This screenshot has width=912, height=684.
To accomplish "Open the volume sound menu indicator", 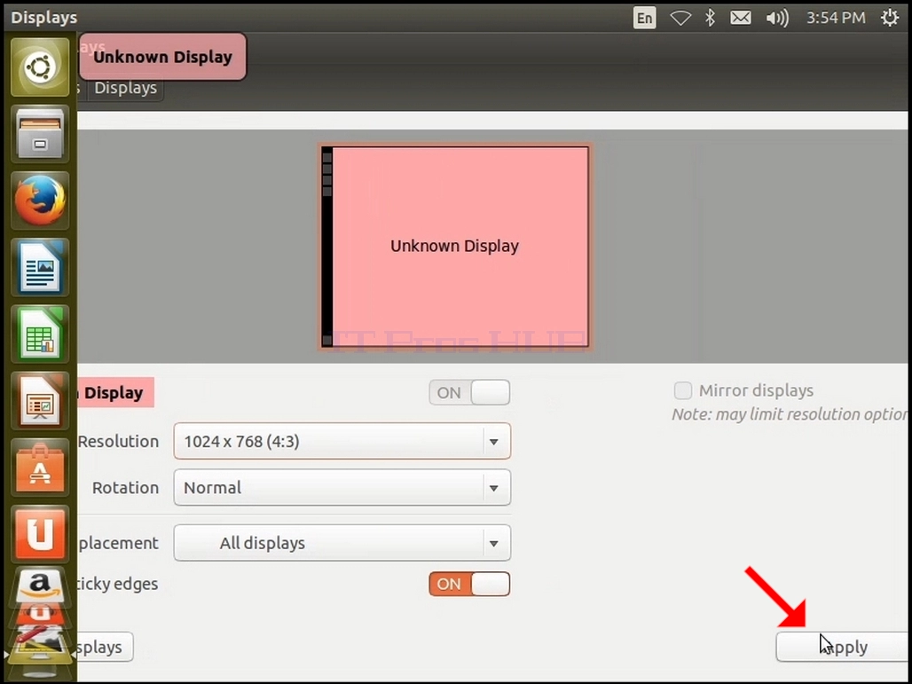I will [x=777, y=18].
